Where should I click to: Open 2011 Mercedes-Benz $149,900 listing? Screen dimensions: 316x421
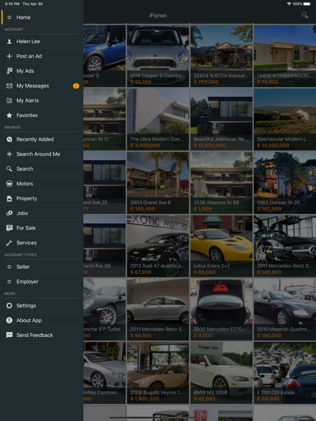point(285,246)
